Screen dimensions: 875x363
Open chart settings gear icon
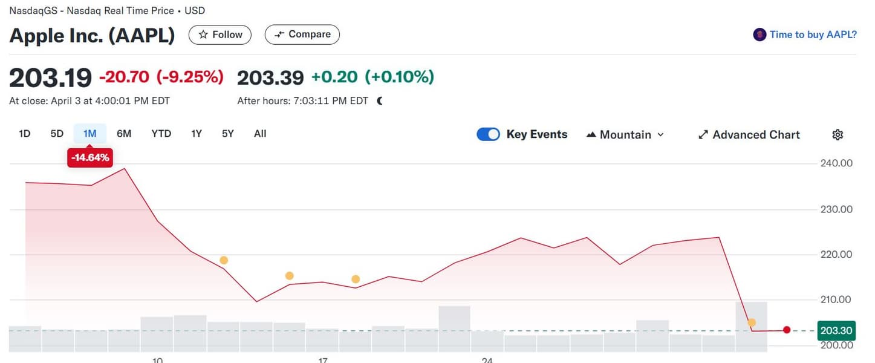(838, 135)
